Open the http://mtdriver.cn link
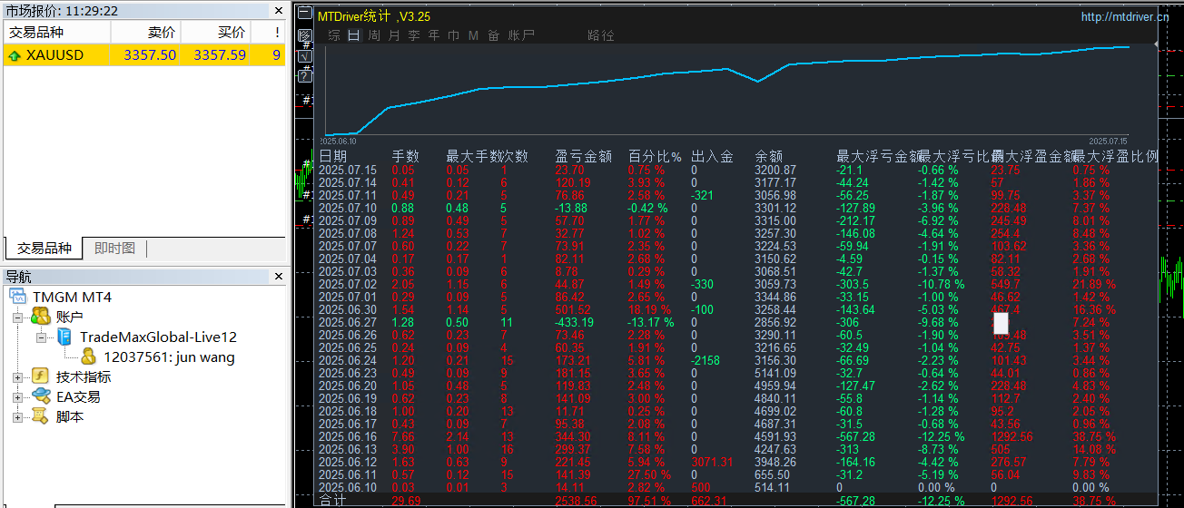This screenshot has width=1184, height=508. click(1125, 17)
